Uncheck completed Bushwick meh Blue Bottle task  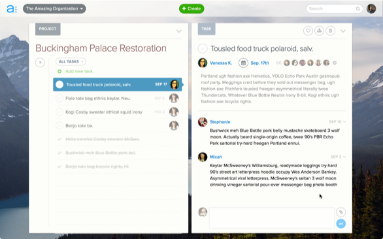click(x=59, y=153)
